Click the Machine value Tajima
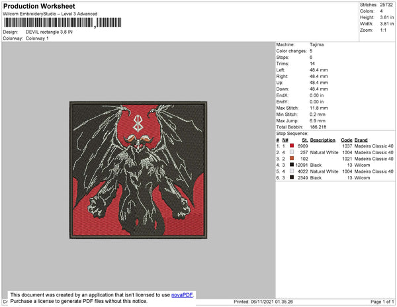The height and width of the screenshot is (307, 397). pos(316,44)
